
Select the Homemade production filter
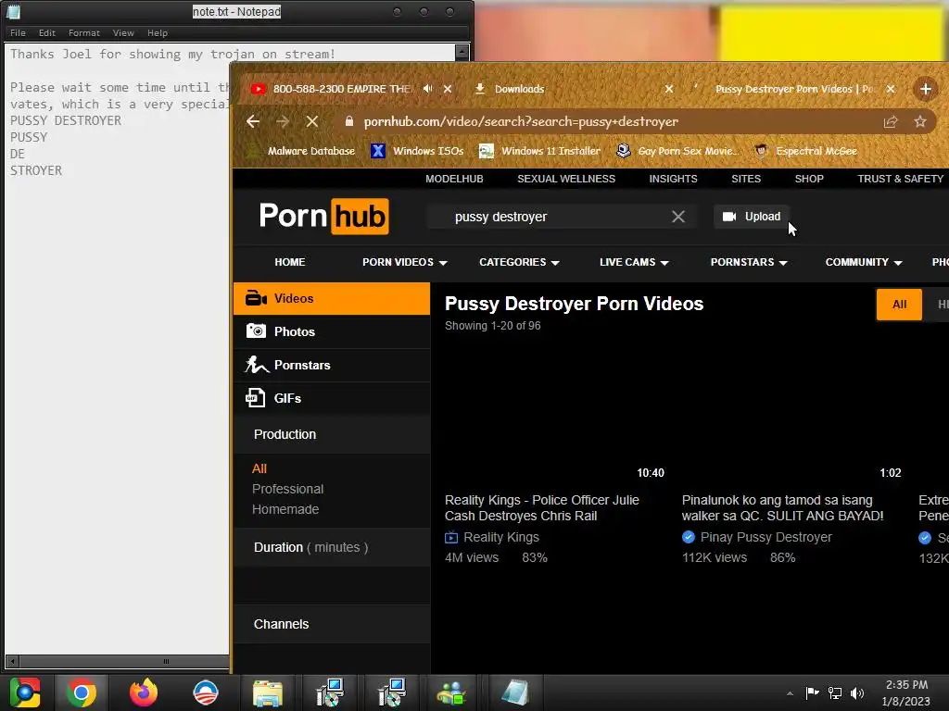[285, 509]
